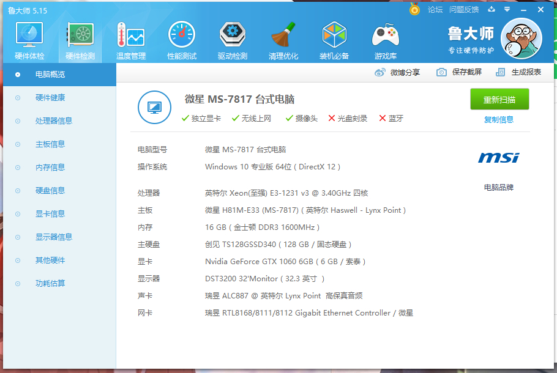Select 处理器信息 in sidebar
This screenshot has width=557, height=373.
point(60,121)
